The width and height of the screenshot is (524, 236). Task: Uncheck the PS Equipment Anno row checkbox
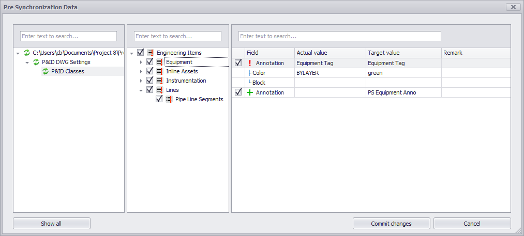coord(238,92)
